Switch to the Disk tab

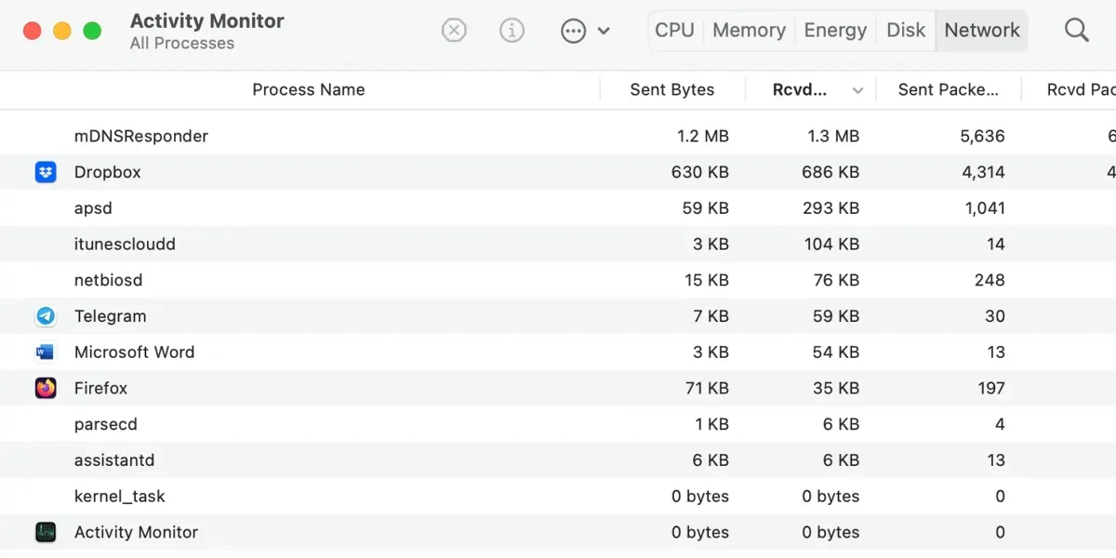[x=905, y=30]
